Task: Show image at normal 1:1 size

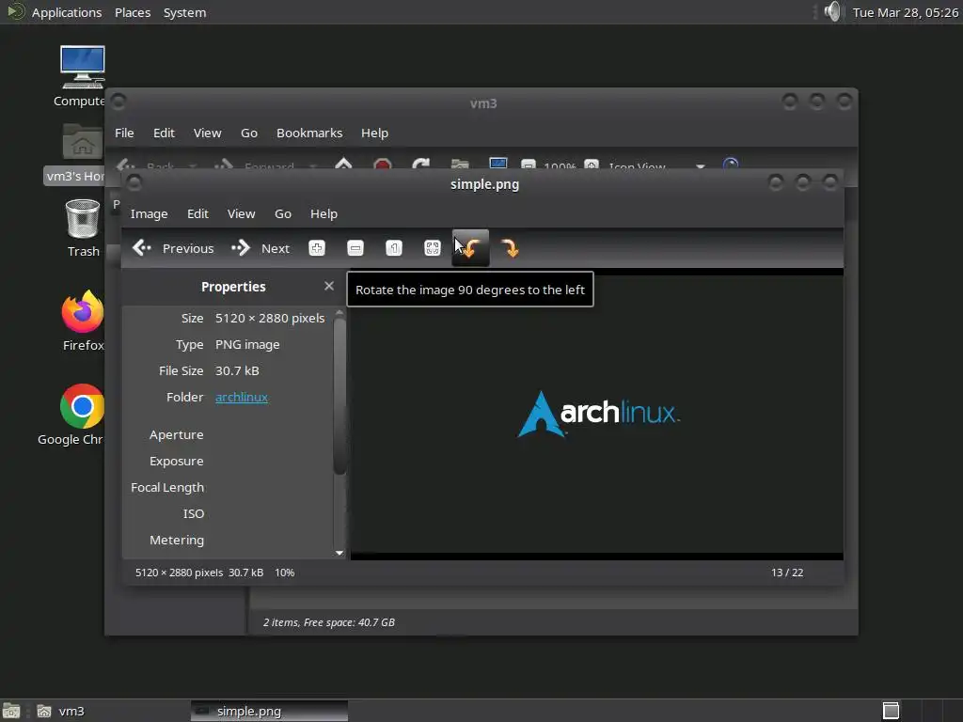Action: click(394, 248)
